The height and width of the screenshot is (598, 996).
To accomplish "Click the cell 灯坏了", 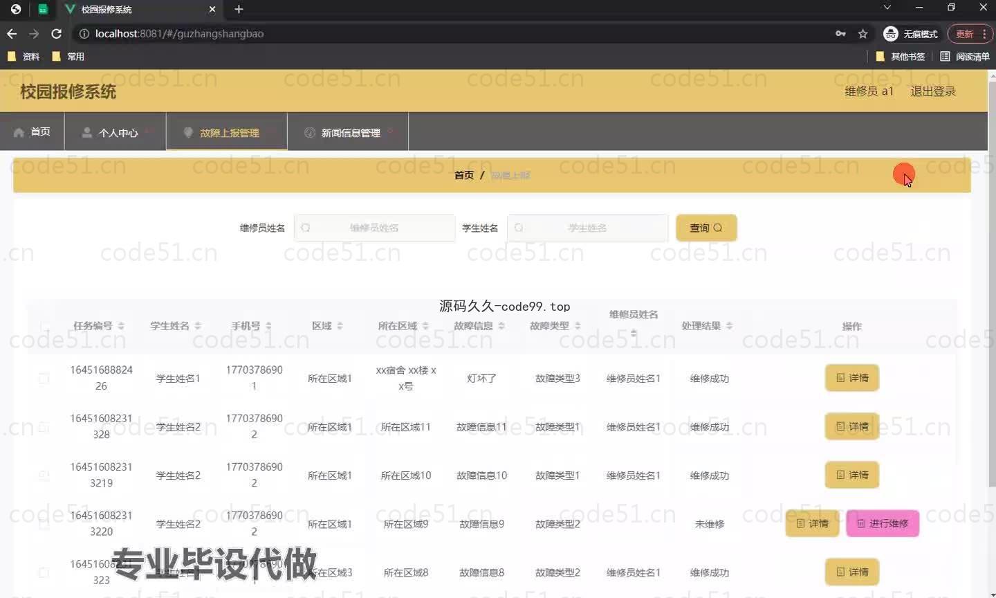I will [481, 379].
